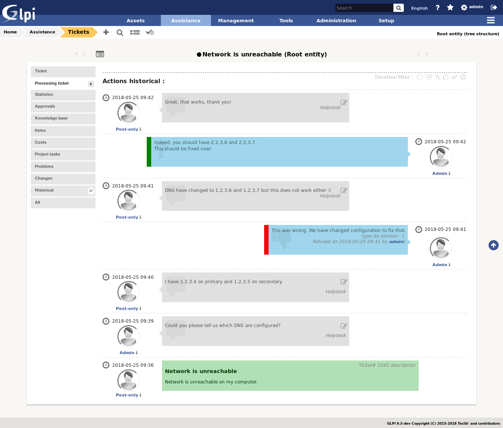Toggle timeline filter for tasks checkbox icon
This screenshot has height=428, width=503.
[x=429, y=77]
